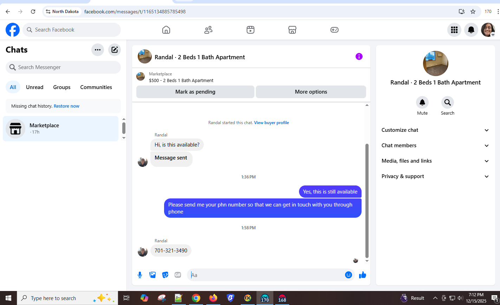Send a thumbs-up like
500x305 pixels.
[x=363, y=275]
